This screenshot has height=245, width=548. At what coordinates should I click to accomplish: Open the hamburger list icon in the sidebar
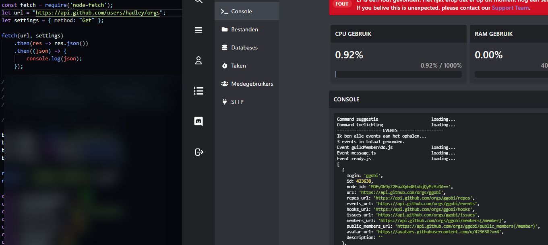click(x=198, y=30)
